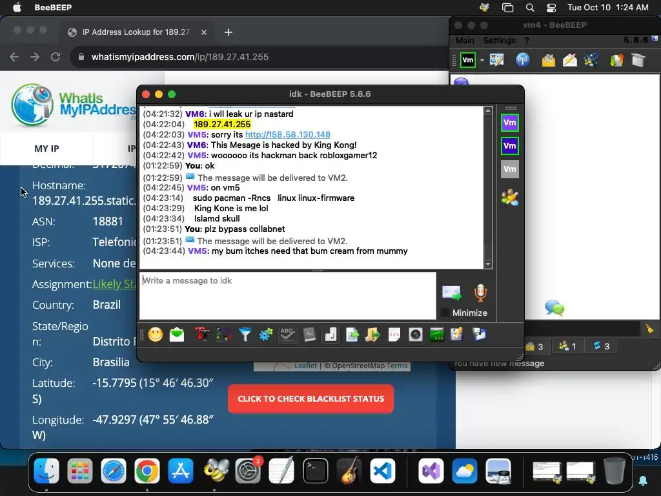
Task: Insert a code snippet with the </> icon
Action: [394, 335]
